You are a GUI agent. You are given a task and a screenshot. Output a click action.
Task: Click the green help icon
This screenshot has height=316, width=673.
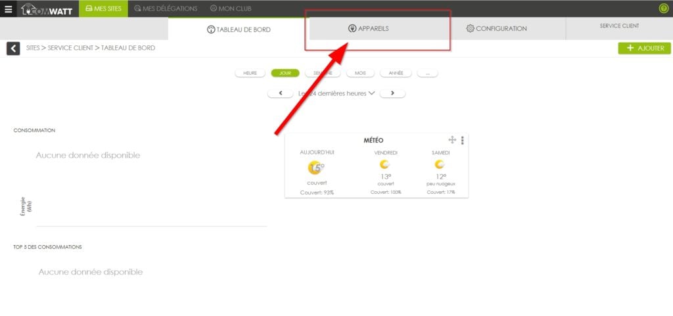[663, 9]
